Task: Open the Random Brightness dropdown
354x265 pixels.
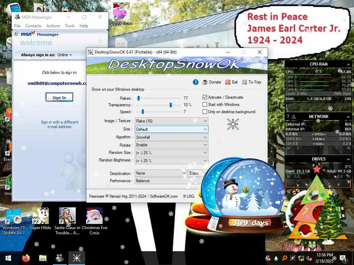Action: click(x=171, y=161)
